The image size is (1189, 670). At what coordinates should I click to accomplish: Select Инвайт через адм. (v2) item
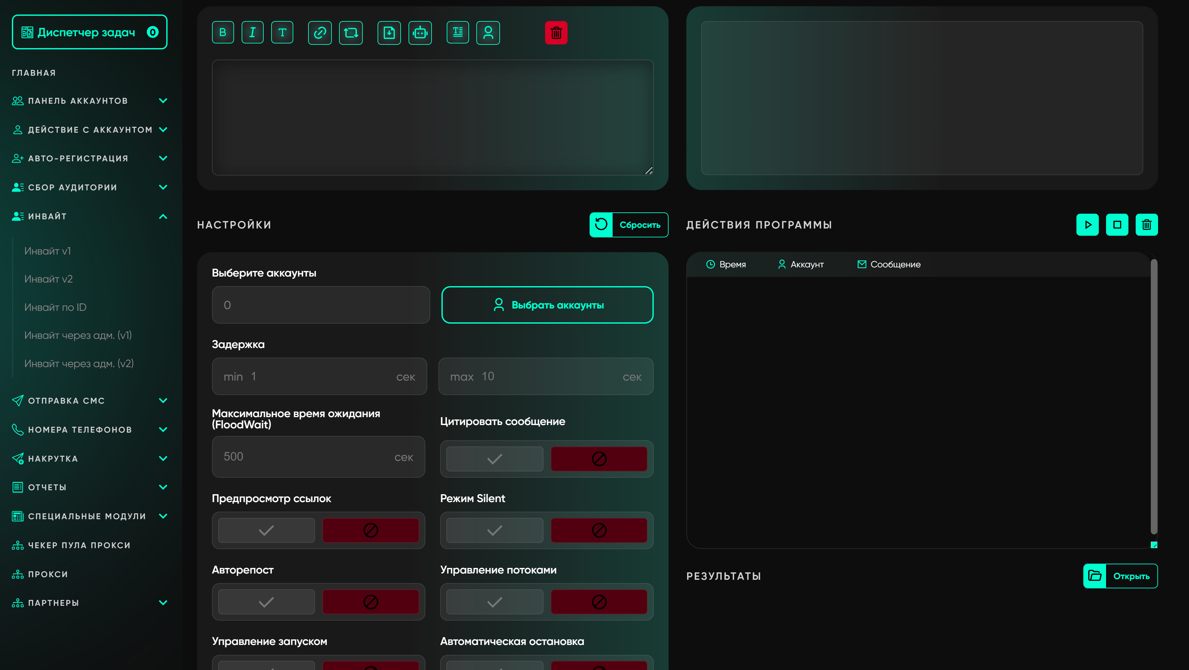79,363
